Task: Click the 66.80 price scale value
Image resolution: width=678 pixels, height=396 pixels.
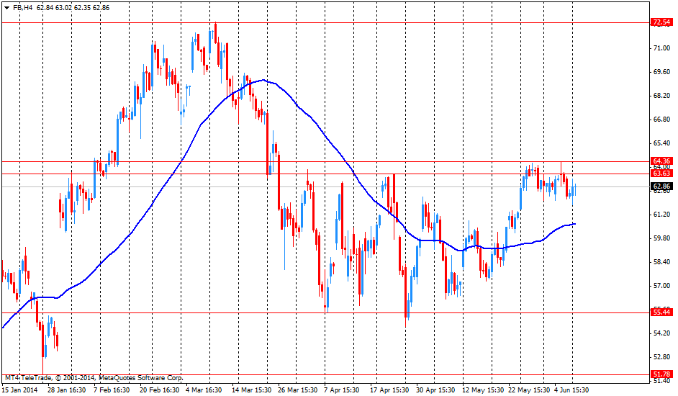Action: click(x=661, y=120)
